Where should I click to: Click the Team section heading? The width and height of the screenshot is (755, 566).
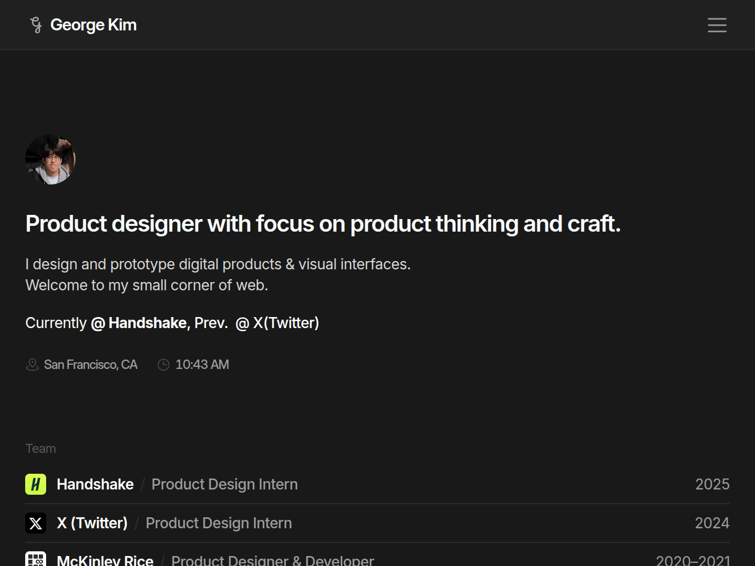coord(41,449)
